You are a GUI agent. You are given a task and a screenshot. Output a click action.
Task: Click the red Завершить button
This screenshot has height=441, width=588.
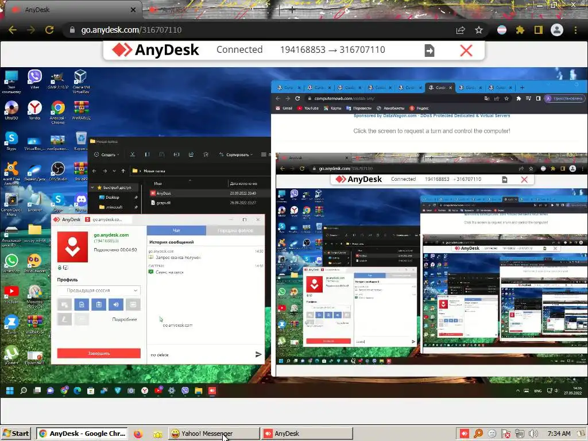[x=99, y=353]
